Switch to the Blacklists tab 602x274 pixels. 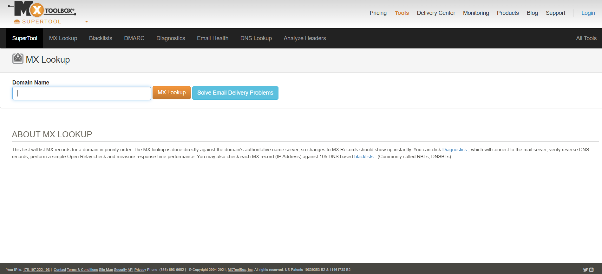[101, 38]
